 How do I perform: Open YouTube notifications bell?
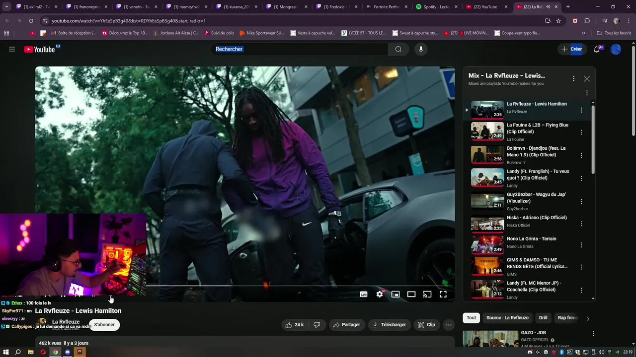pos(598,49)
